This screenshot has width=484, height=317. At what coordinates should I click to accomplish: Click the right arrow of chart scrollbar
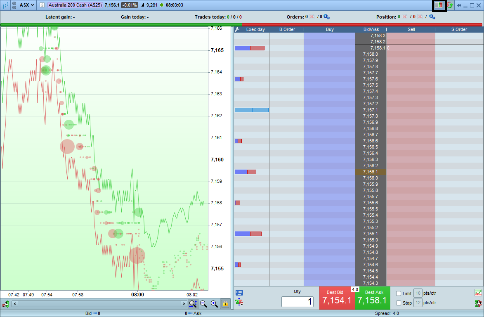pyautogui.click(x=184, y=304)
